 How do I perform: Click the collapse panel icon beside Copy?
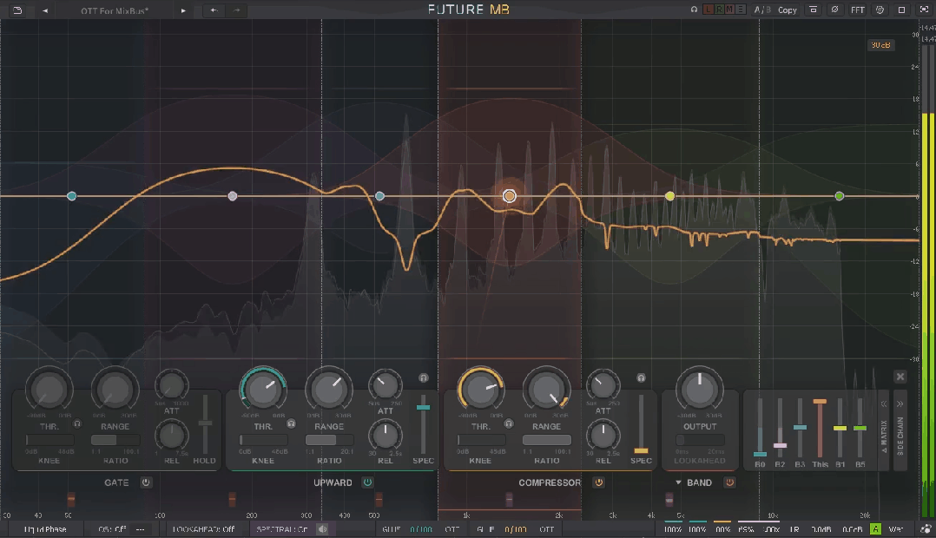(813, 10)
